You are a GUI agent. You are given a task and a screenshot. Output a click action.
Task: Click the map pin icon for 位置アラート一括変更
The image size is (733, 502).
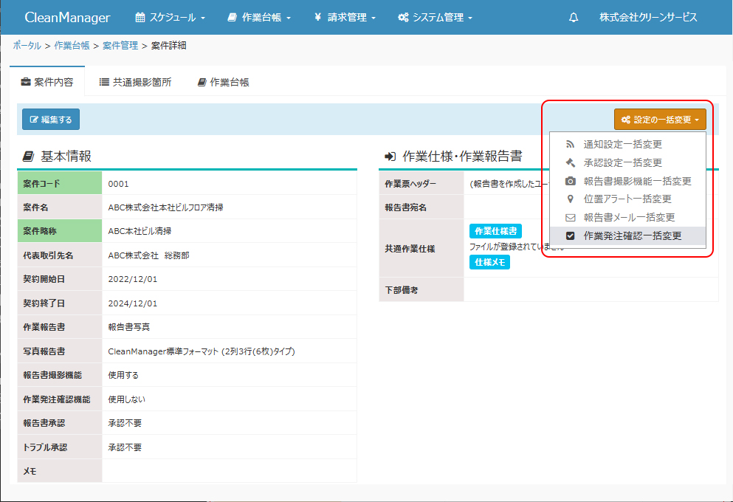pyautogui.click(x=570, y=199)
